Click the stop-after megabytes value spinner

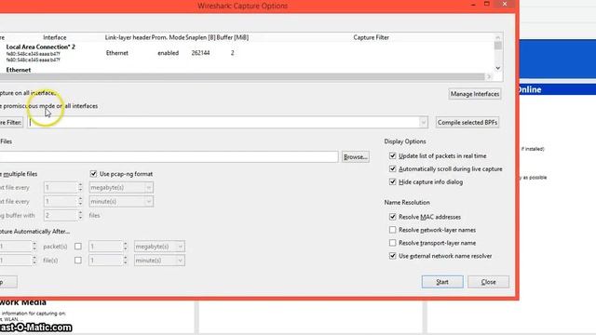pyautogui.click(x=108, y=247)
